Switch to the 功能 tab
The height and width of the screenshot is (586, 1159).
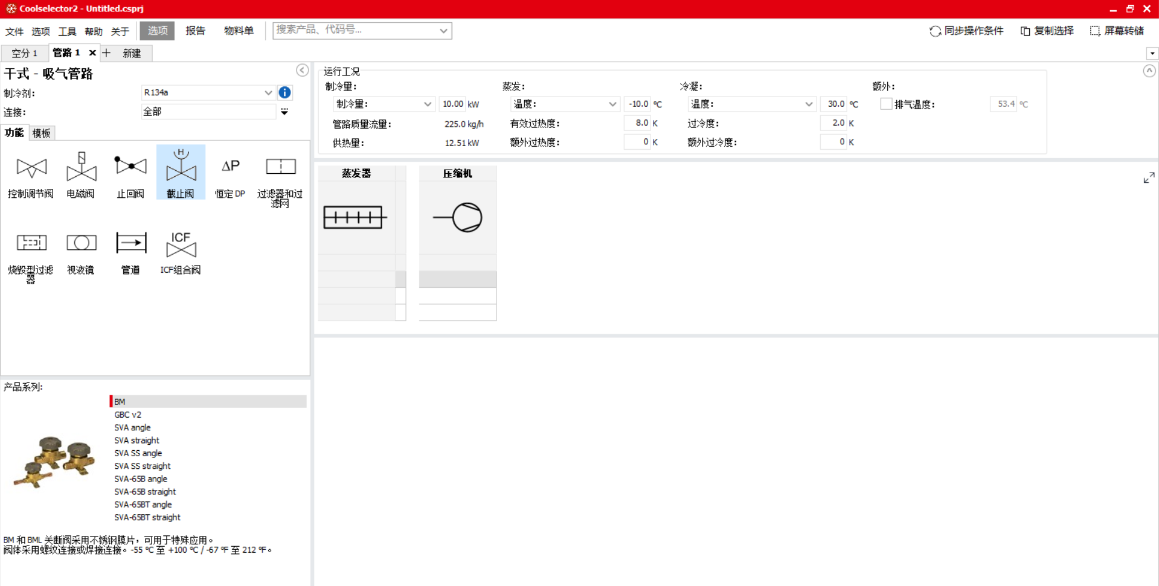click(x=14, y=133)
